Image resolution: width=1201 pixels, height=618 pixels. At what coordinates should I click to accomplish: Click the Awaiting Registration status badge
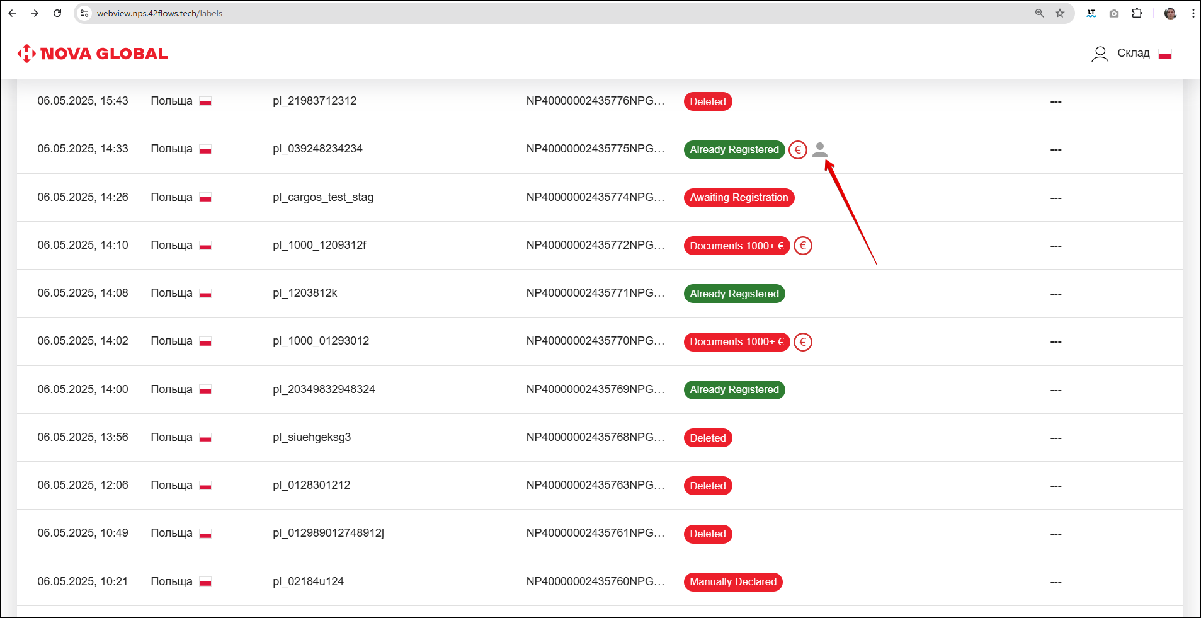(739, 198)
